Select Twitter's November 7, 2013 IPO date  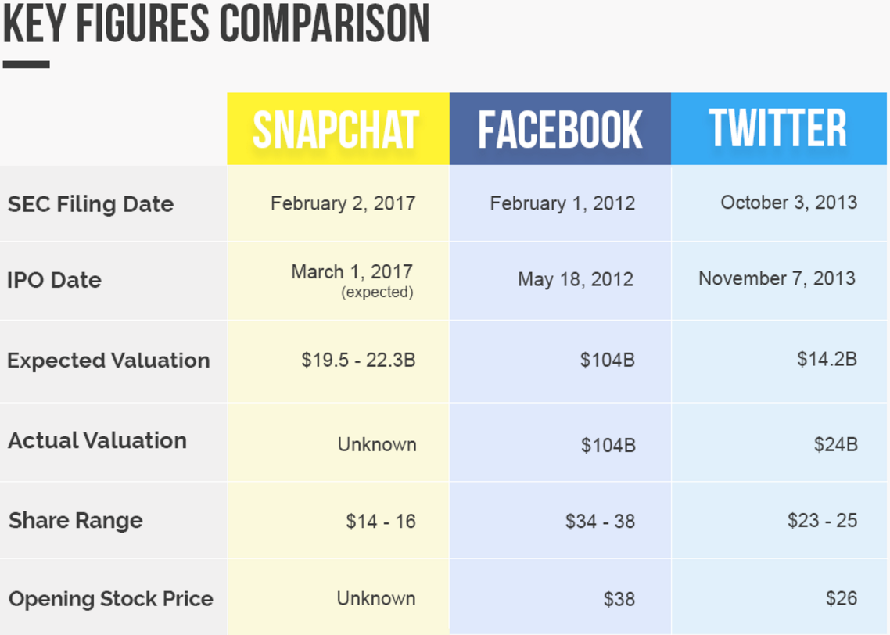tap(777, 278)
